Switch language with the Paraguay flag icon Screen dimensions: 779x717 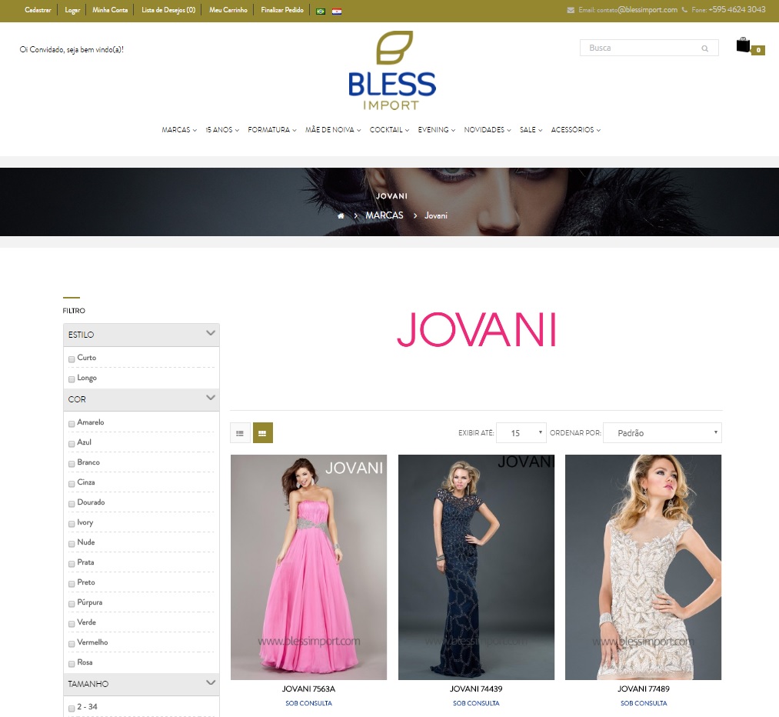336,11
